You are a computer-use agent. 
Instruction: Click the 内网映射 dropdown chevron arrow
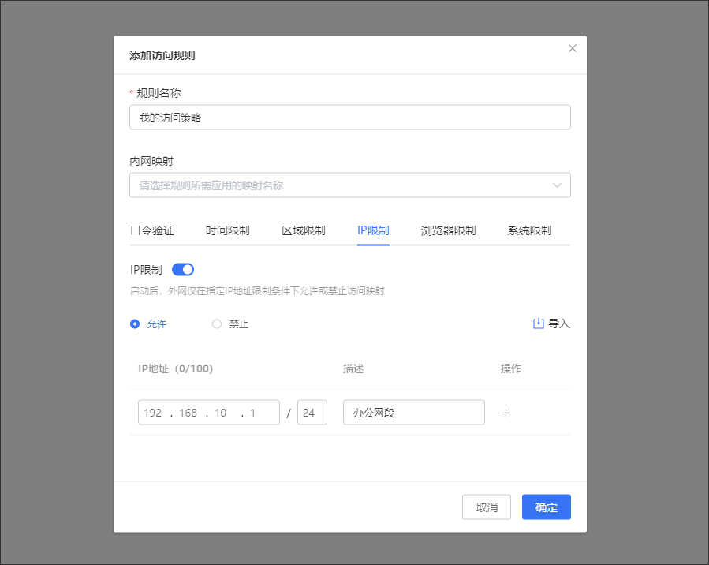pyautogui.click(x=557, y=185)
